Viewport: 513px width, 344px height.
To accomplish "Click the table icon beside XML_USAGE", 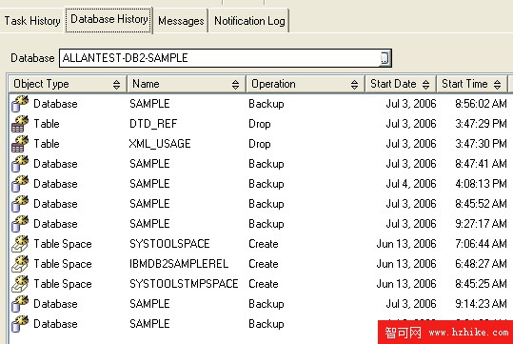I will pos(20,144).
